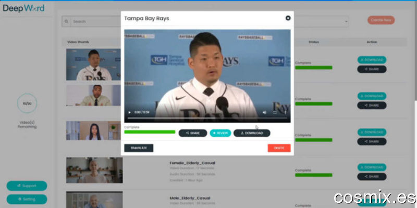Click the Female_Elderly_Casual title text

(192, 163)
